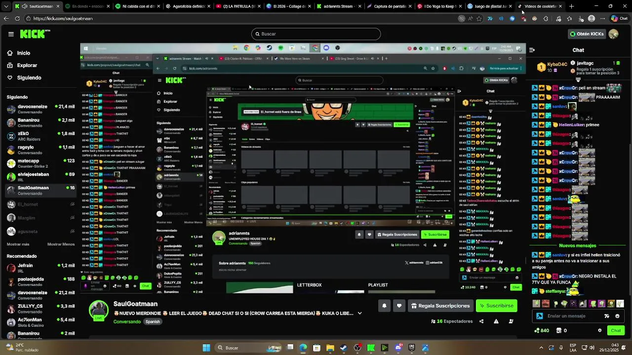Click main green Suscribirse button
The image size is (632, 355).
[x=496, y=306]
